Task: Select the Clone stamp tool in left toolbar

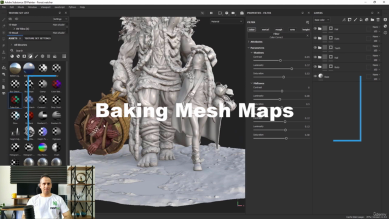Action: tap(4, 52)
